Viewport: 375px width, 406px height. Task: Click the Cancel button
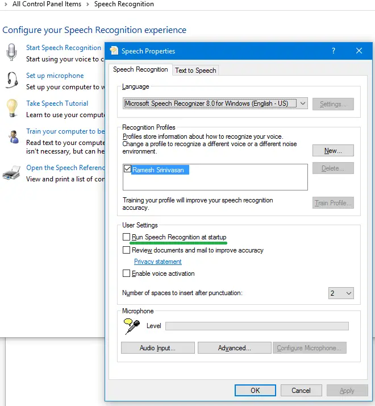tap(301, 390)
